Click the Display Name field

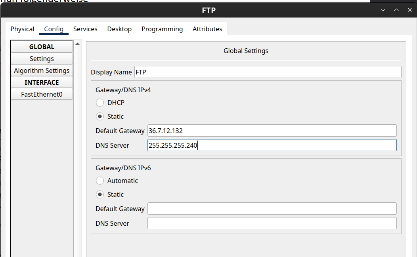pyautogui.click(x=268, y=72)
